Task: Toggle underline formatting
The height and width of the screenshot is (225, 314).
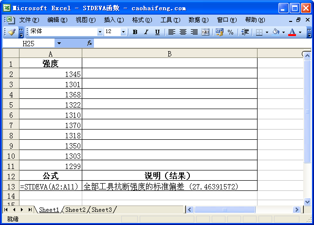Action: point(157,32)
